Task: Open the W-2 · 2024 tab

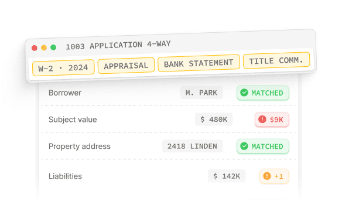Action: coord(63,68)
